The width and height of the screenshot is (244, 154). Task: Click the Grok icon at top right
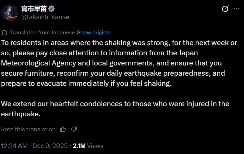pos(225,9)
